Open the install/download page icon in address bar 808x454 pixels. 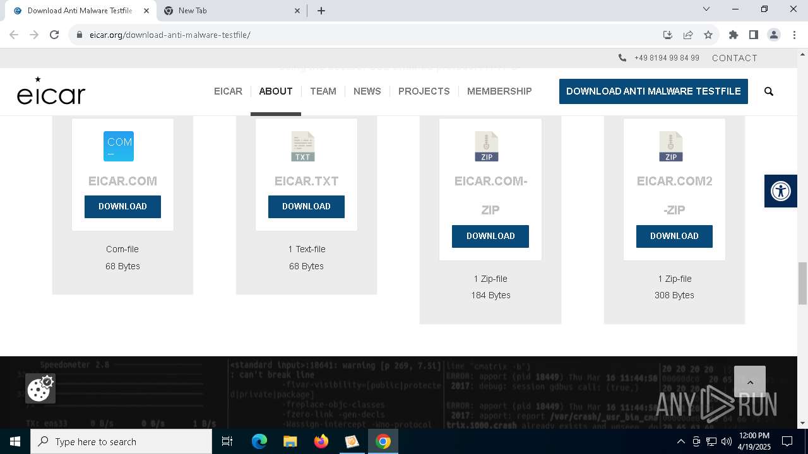pyautogui.click(x=668, y=35)
